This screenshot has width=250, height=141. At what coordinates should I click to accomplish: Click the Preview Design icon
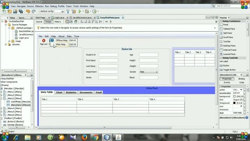click(76, 22)
